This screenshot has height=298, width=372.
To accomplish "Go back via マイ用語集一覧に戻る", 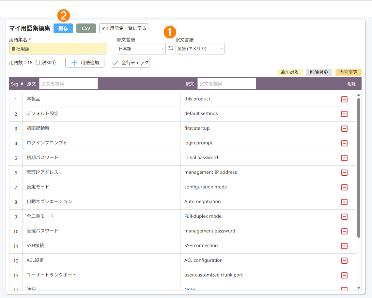I will pyautogui.click(x=124, y=28).
